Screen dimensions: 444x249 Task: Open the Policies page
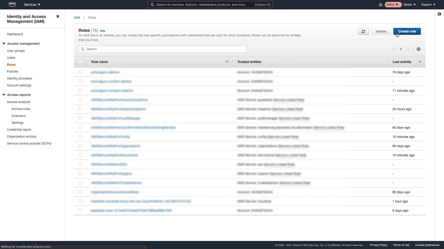point(12,72)
